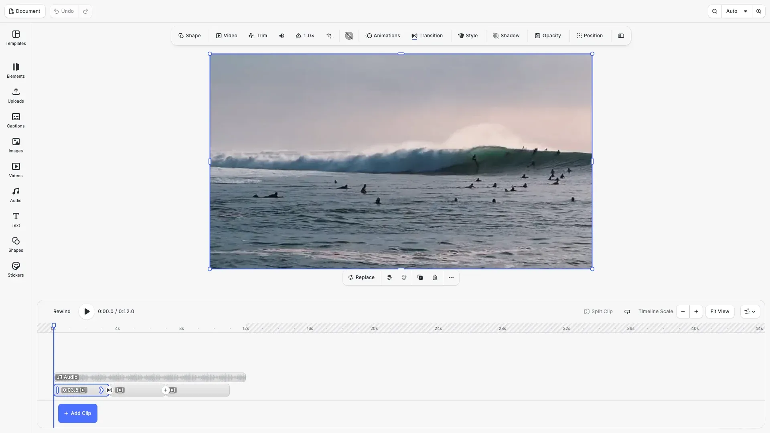Open the Document menu
Viewport: 770px width, 433px height.
(25, 11)
